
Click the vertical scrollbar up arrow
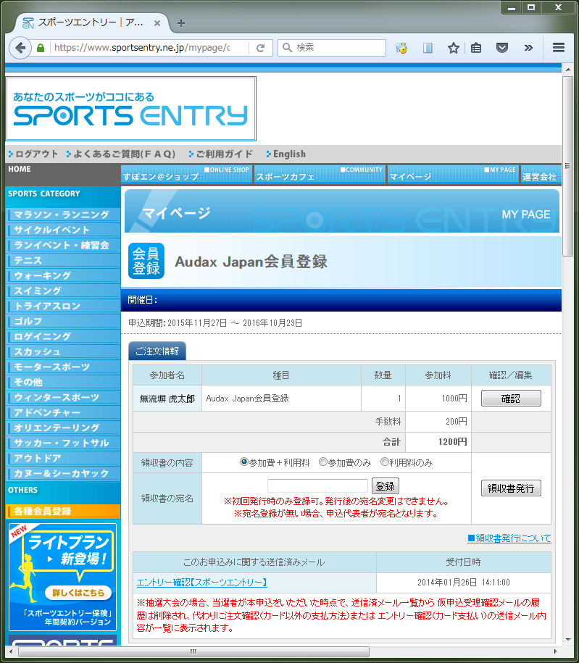click(567, 70)
